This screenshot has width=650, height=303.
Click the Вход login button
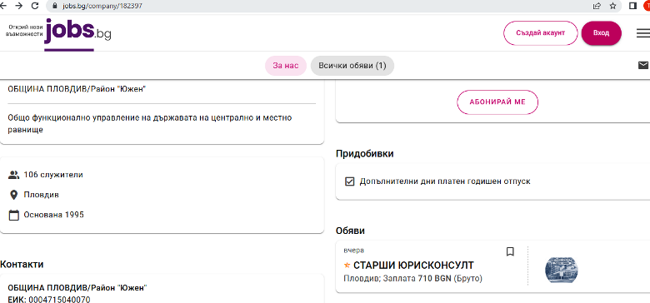click(x=601, y=32)
